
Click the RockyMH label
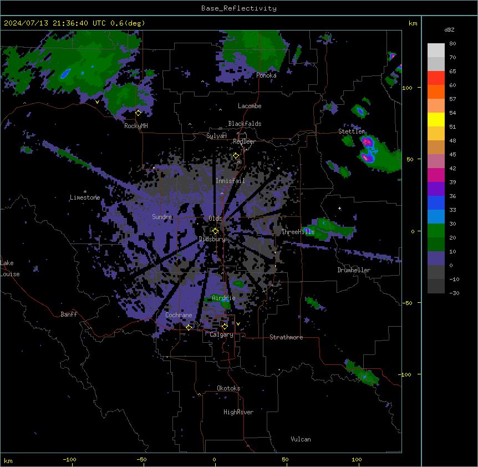point(136,126)
